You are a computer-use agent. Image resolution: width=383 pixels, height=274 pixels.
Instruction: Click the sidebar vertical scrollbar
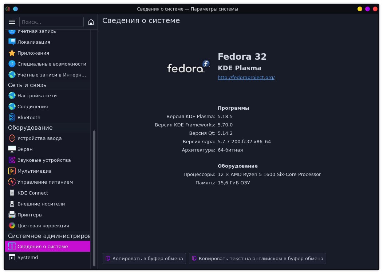tap(94, 198)
